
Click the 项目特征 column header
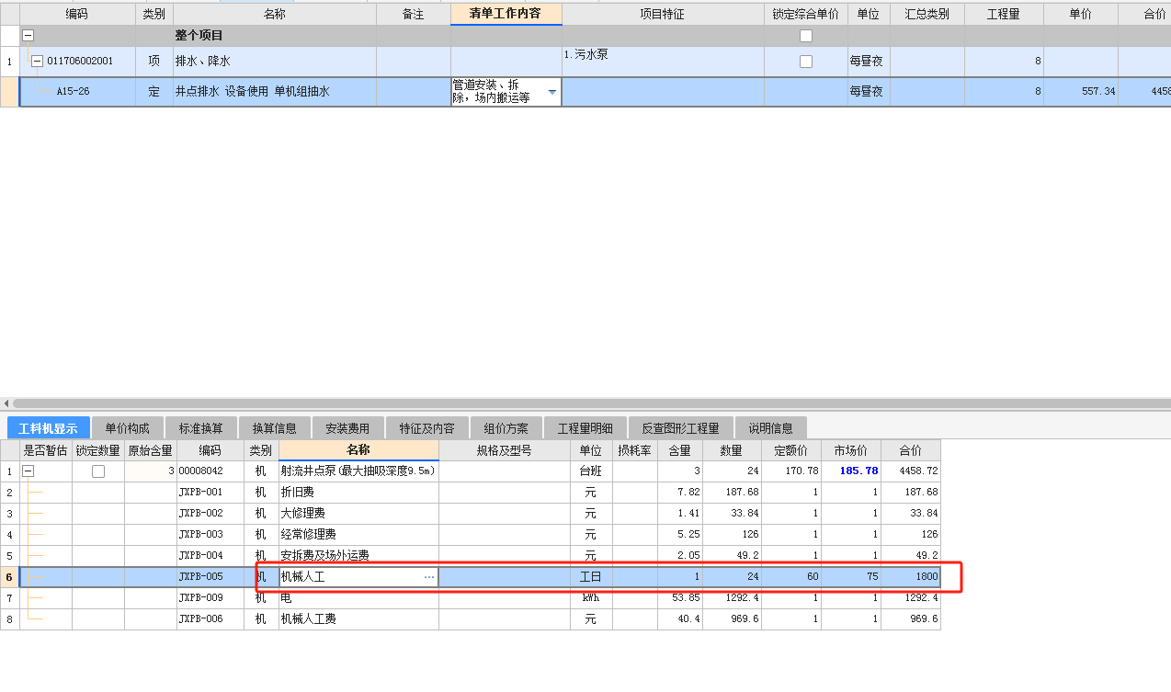663,14
